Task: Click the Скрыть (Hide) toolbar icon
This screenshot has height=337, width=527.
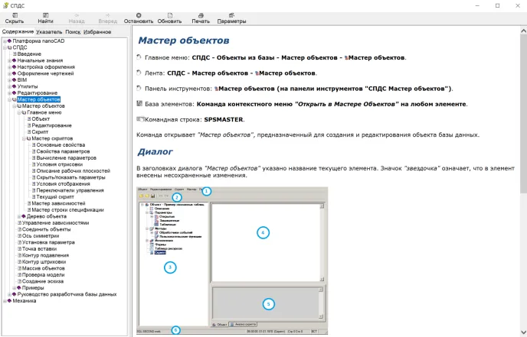Action: (x=14, y=15)
